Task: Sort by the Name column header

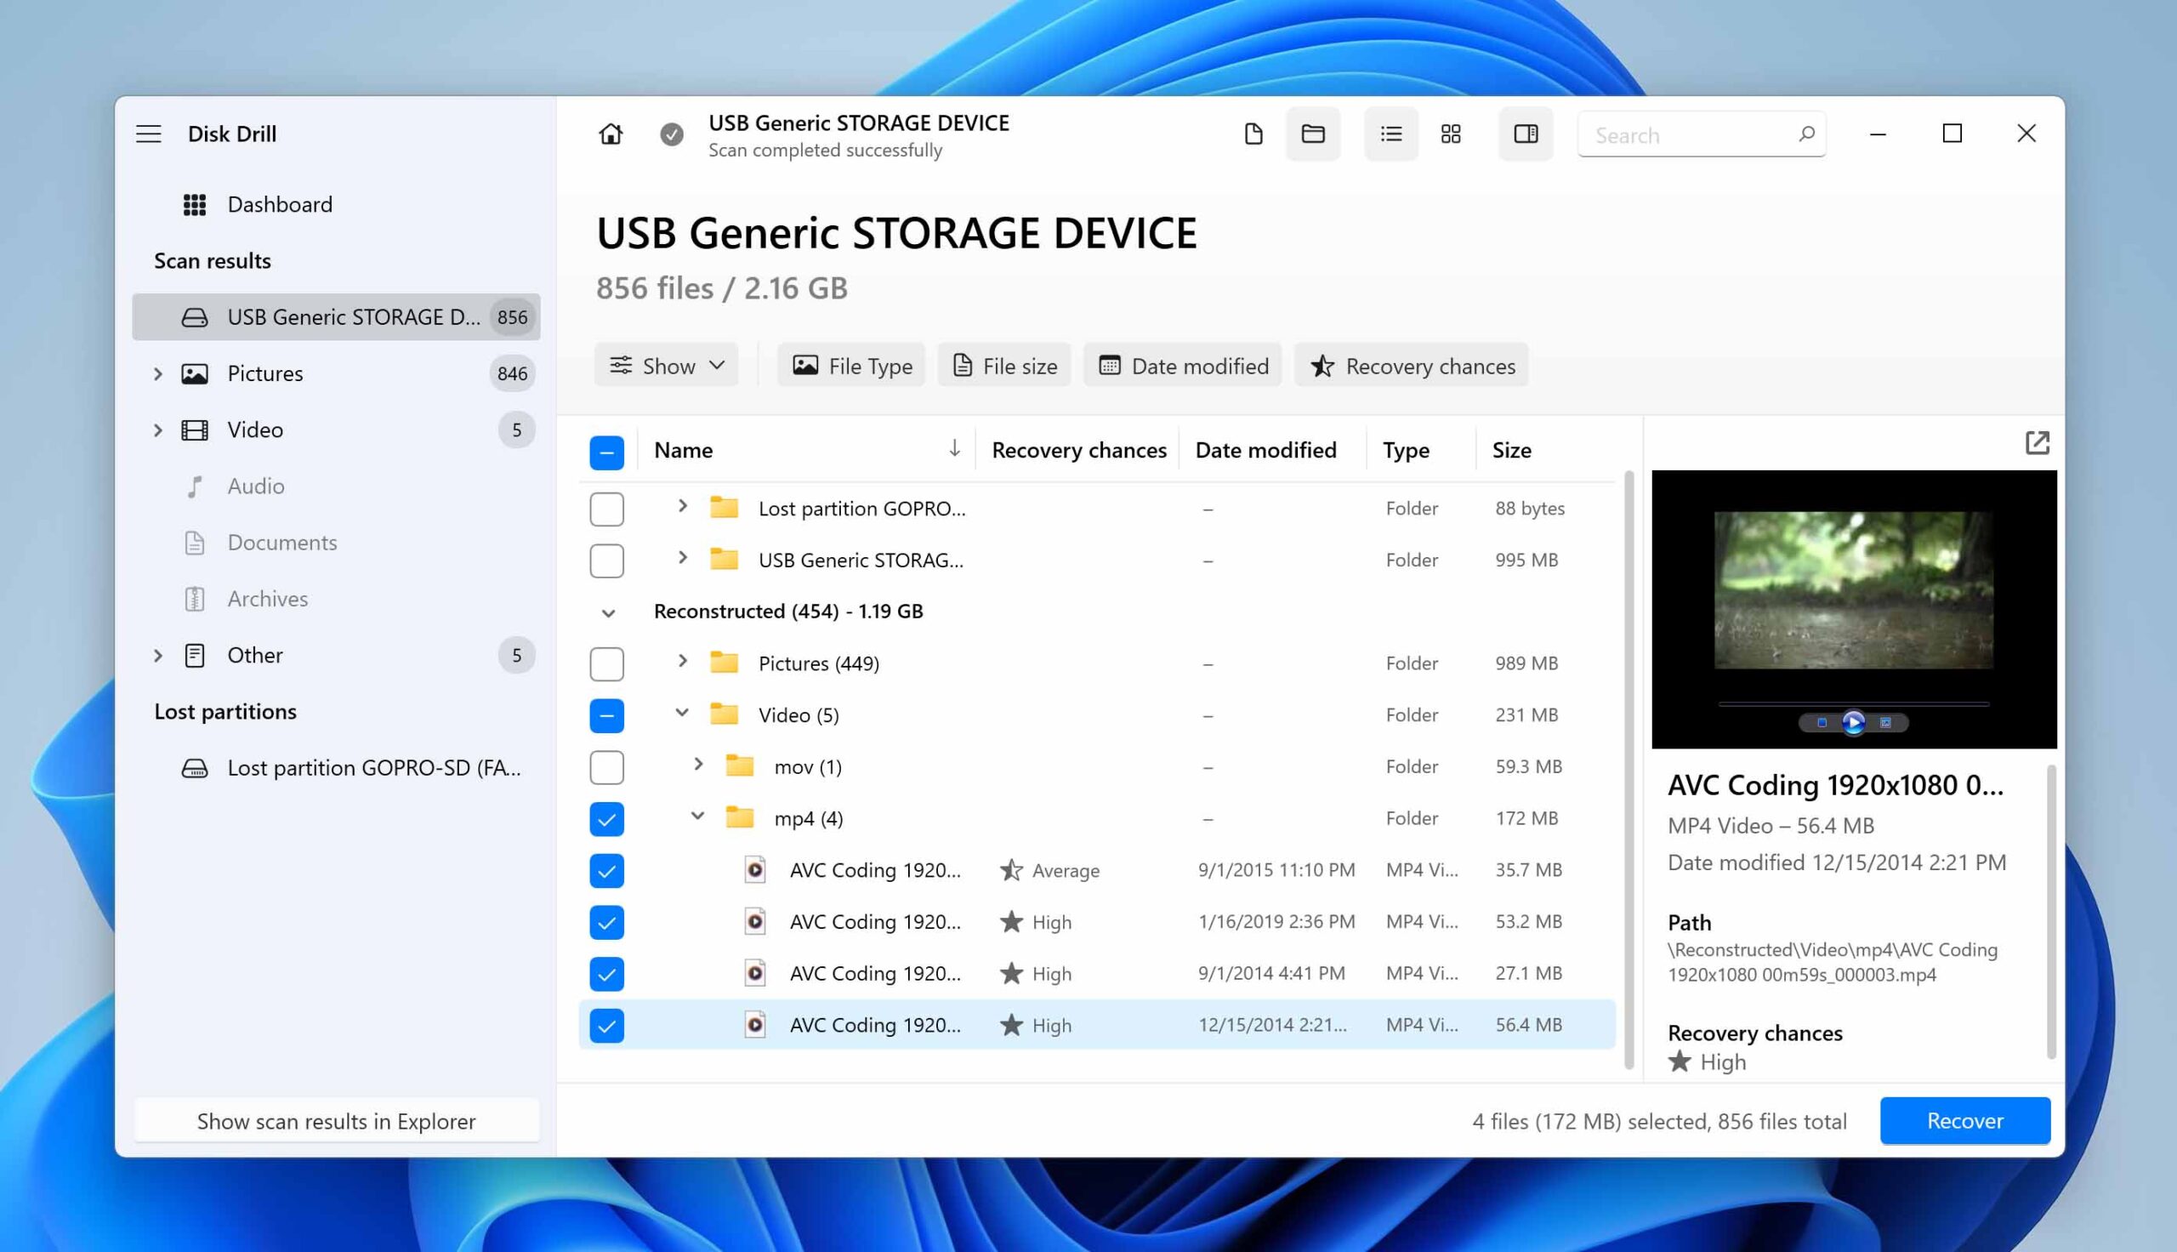Action: [806, 450]
